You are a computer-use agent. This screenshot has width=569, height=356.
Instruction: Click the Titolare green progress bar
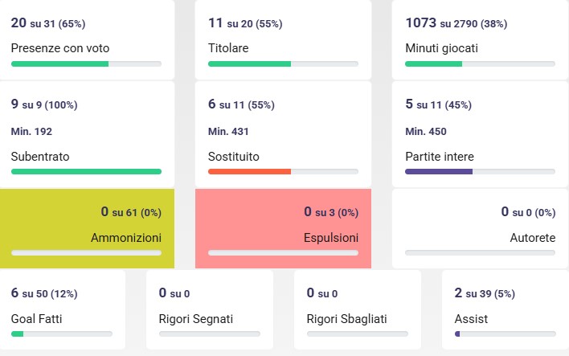pyautogui.click(x=283, y=63)
